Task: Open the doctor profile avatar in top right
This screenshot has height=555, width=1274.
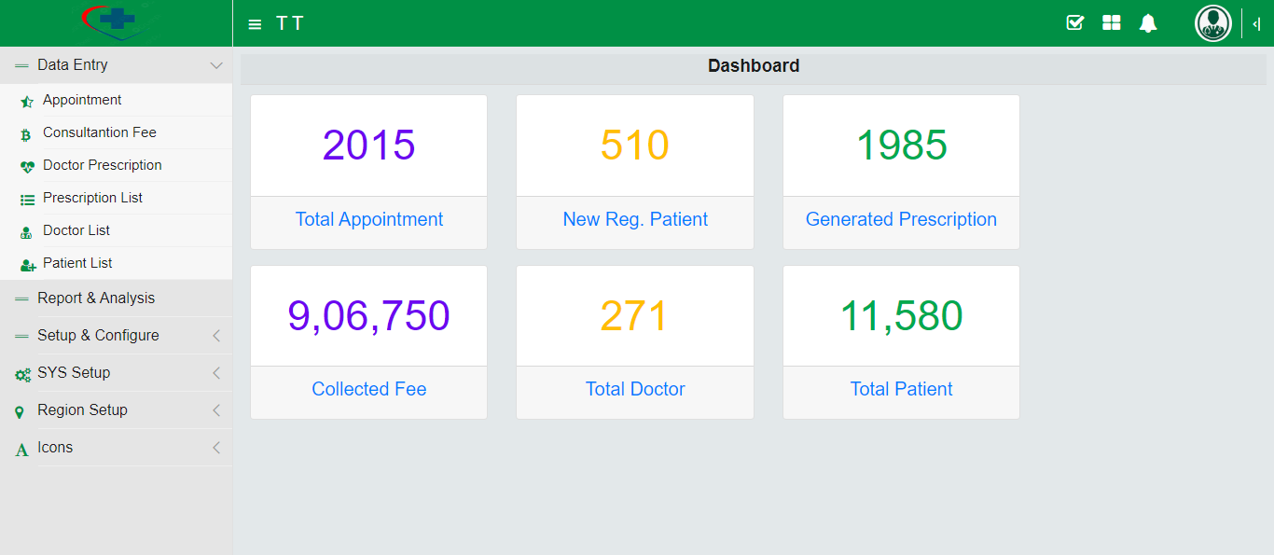Action: tap(1212, 23)
